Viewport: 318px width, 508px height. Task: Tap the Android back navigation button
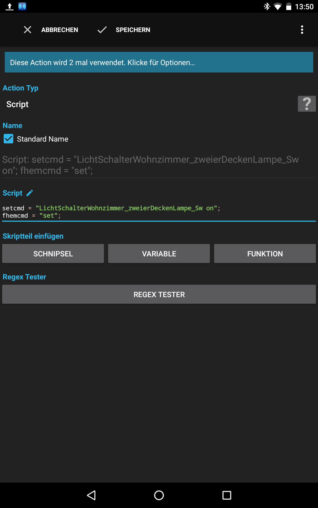click(91, 495)
